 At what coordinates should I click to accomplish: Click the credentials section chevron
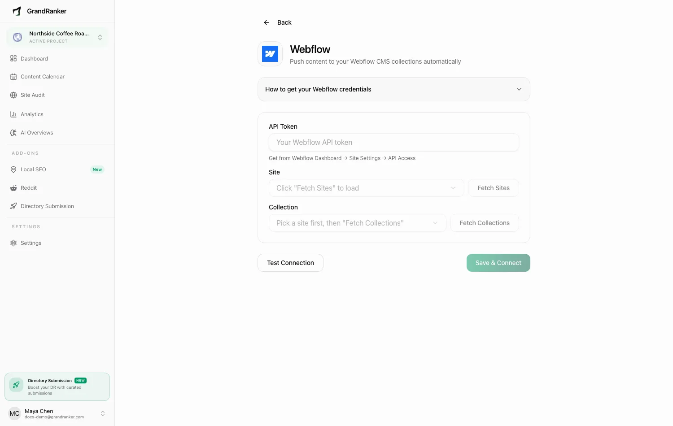[x=519, y=89]
